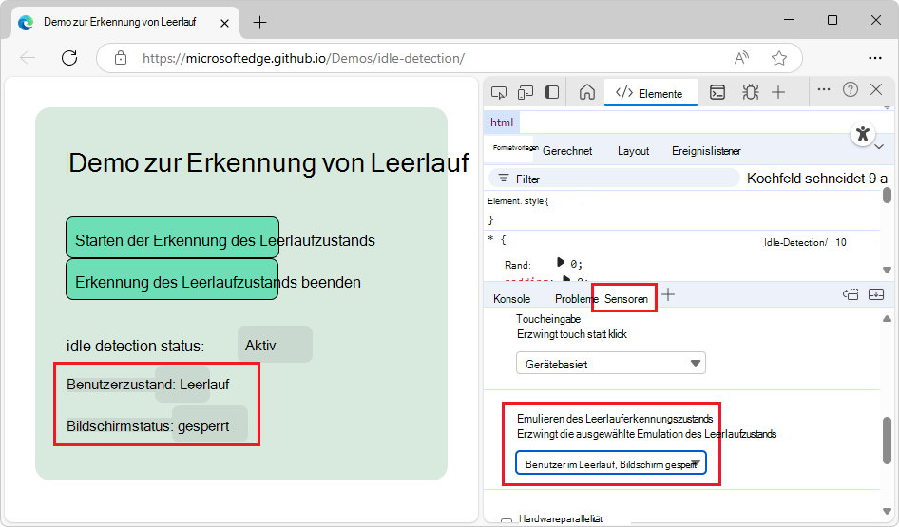Click the accessibility figure icon
The width and height of the screenshot is (899, 527).
pyautogui.click(x=862, y=134)
